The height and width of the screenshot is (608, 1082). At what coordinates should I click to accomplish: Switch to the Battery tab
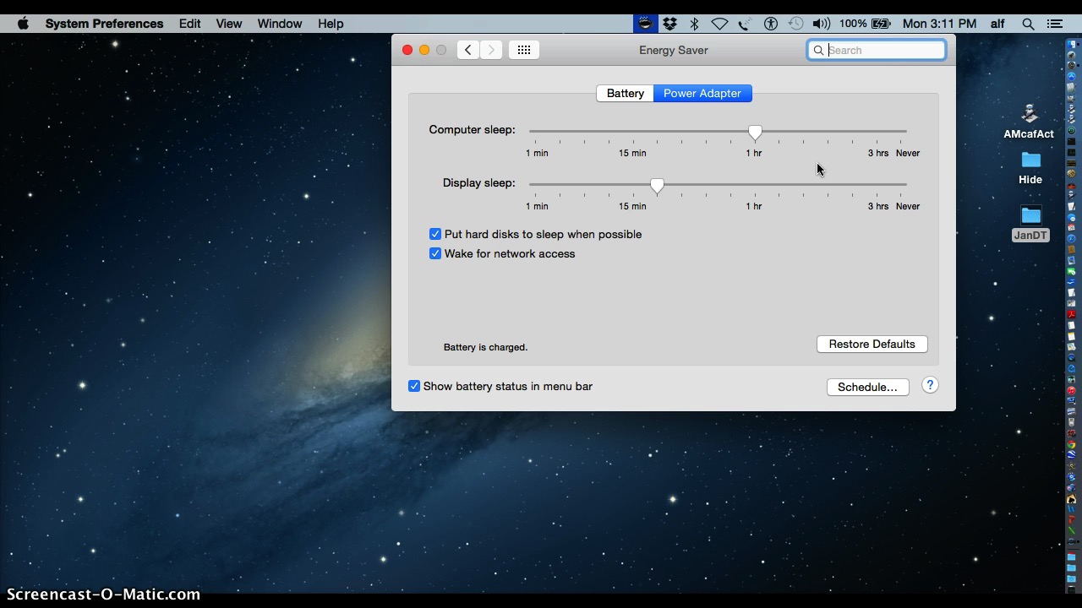point(625,93)
